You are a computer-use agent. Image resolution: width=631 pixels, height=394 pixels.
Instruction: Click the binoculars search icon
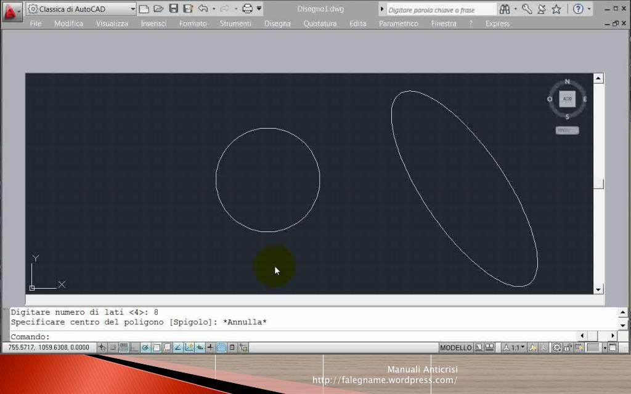(504, 9)
